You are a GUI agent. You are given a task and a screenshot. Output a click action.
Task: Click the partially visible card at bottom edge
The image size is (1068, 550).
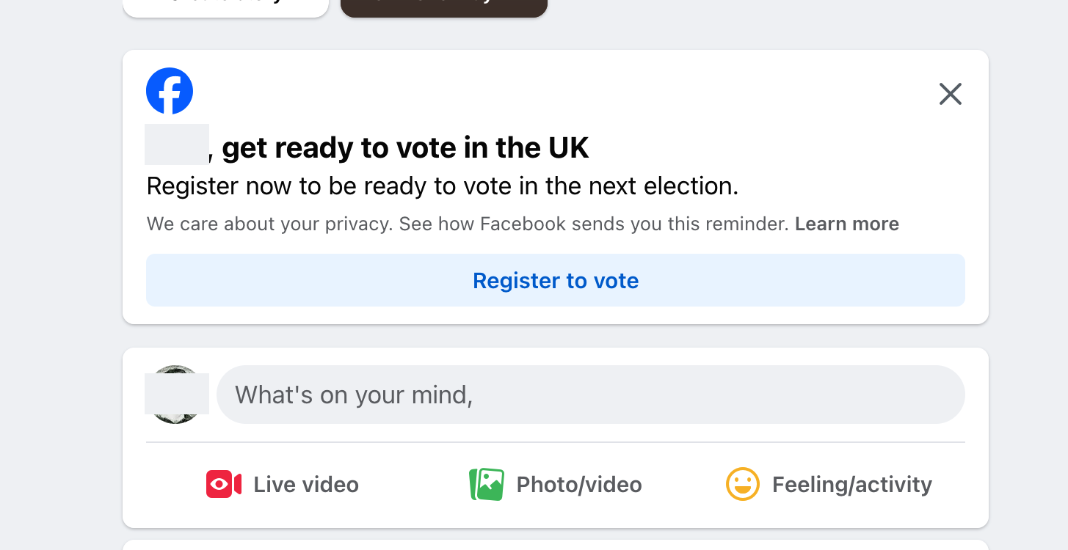pos(555,545)
